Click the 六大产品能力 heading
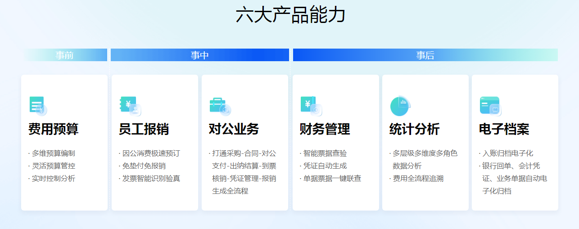Image resolution: width=579 pixels, height=229 pixels. coord(290,14)
